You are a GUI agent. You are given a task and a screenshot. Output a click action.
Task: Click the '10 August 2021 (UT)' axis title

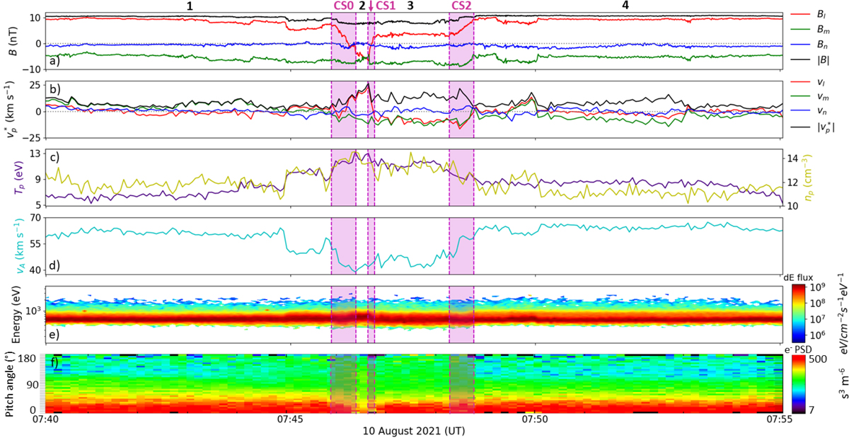[414, 431]
